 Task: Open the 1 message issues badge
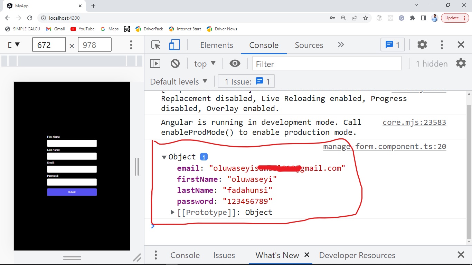[x=393, y=45]
